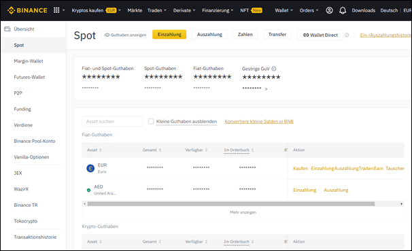This screenshot has height=251, width=412.
Task: Select Spot in the sidebar
Action: (33, 45)
